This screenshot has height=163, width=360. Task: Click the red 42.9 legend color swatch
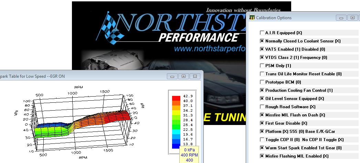pyautogui.click(x=176, y=98)
